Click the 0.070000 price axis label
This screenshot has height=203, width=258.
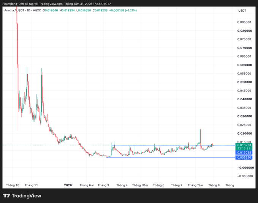244,48
